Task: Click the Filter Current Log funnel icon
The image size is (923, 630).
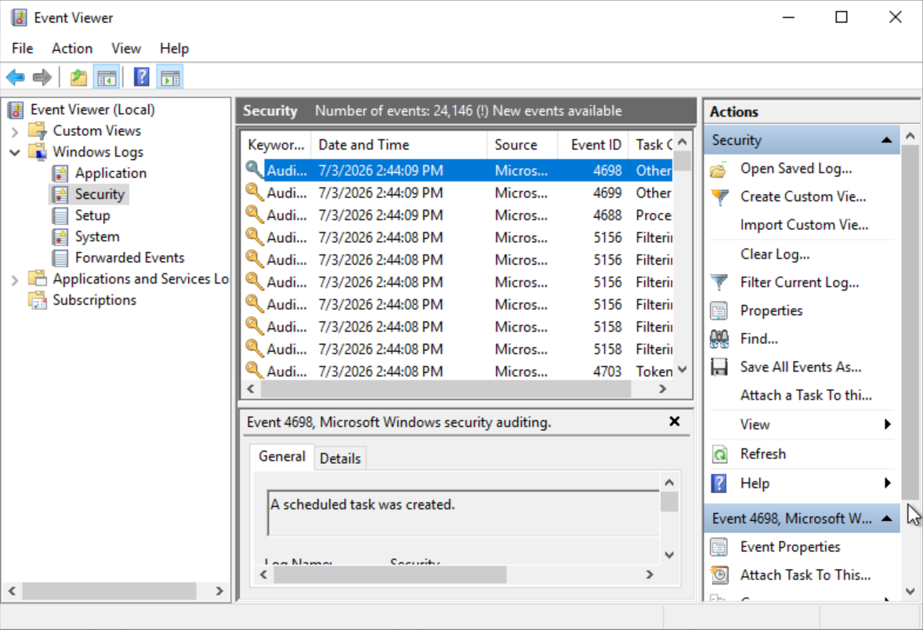Action: point(718,283)
